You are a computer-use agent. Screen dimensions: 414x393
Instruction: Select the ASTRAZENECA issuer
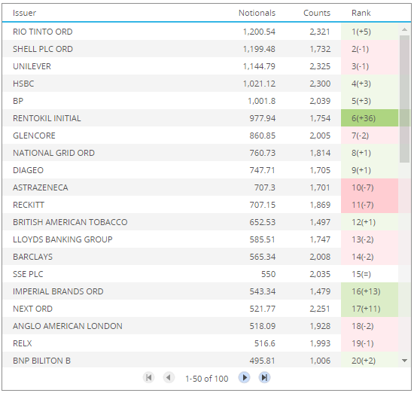[x=41, y=187]
